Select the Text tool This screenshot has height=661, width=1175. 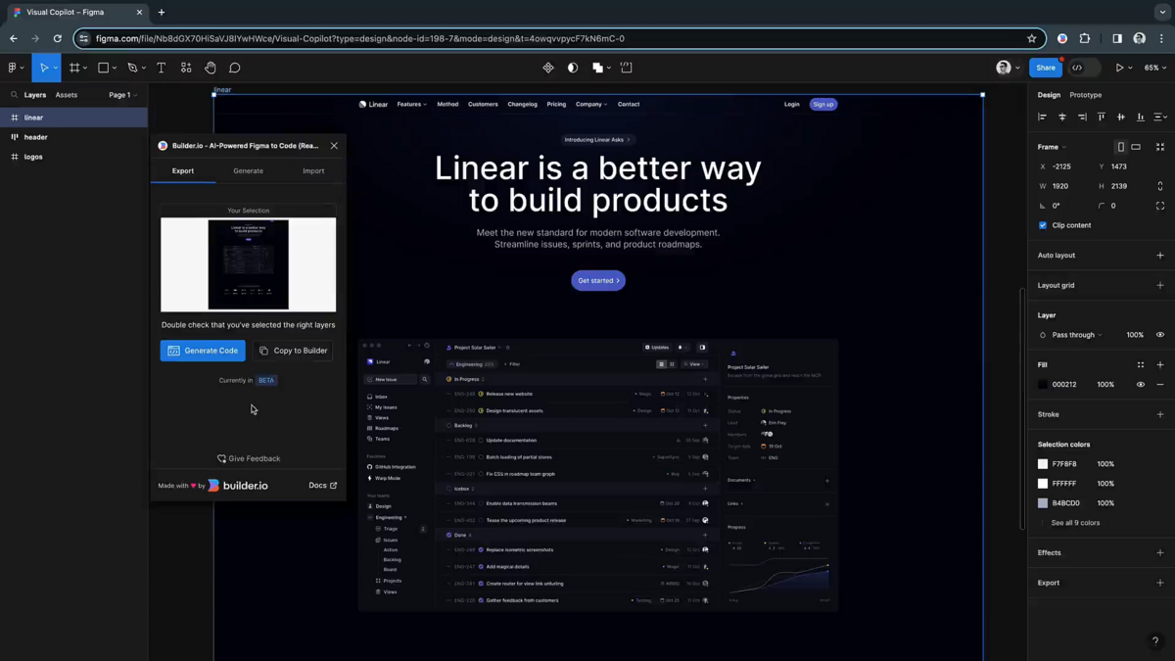click(x=162, y=68)
